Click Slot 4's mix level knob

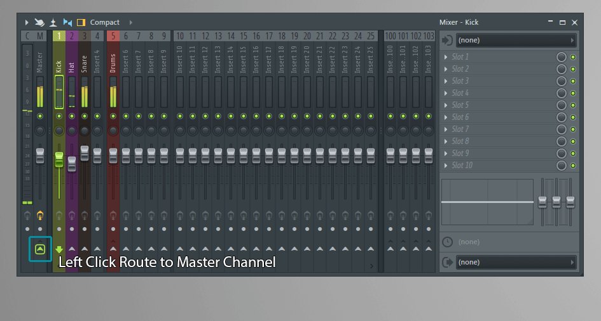(562, 93)
